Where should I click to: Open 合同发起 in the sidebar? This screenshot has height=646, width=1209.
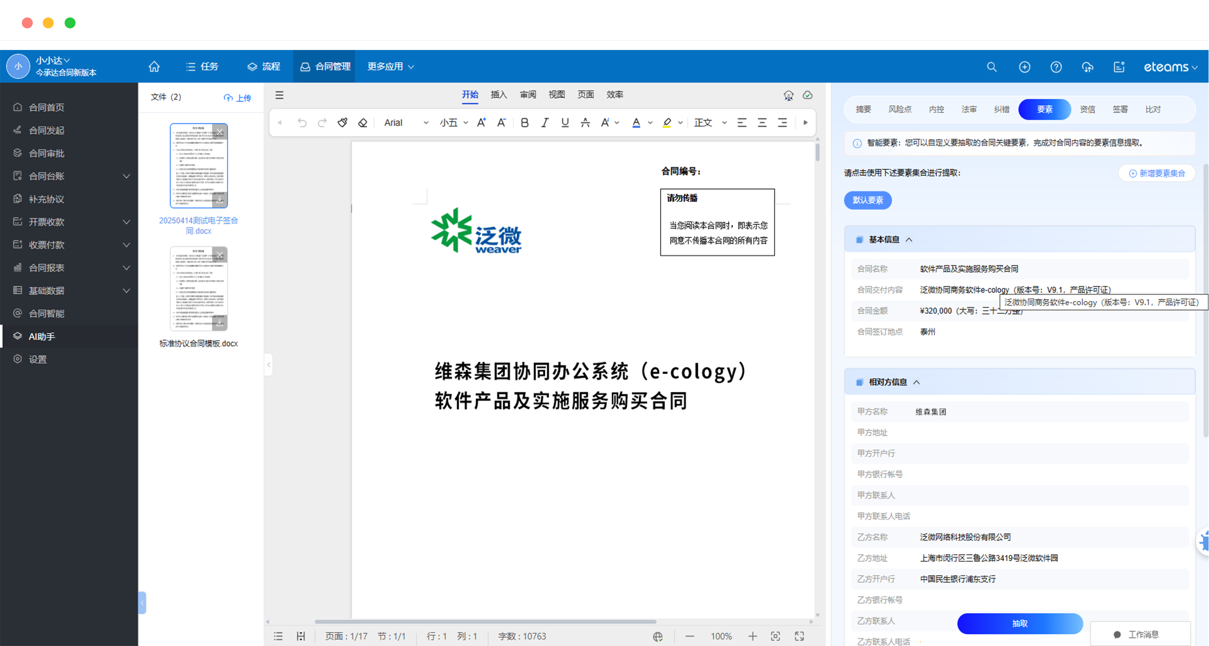[x=69, y=130]
